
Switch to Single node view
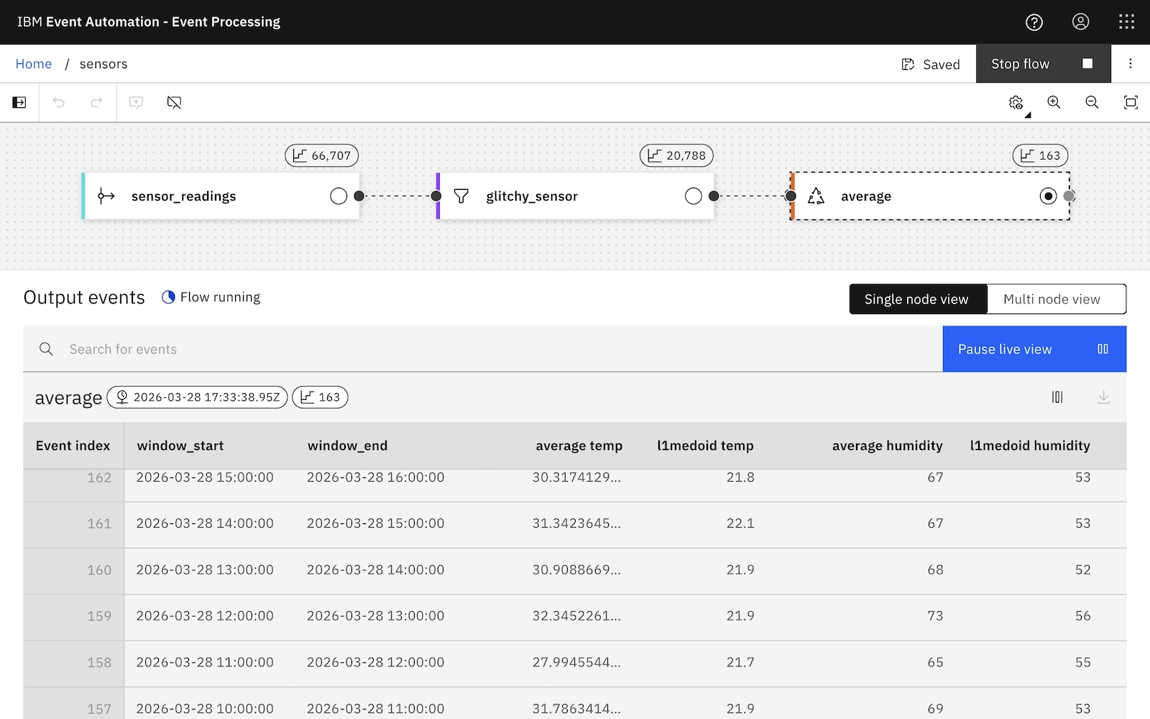[917, 299]
